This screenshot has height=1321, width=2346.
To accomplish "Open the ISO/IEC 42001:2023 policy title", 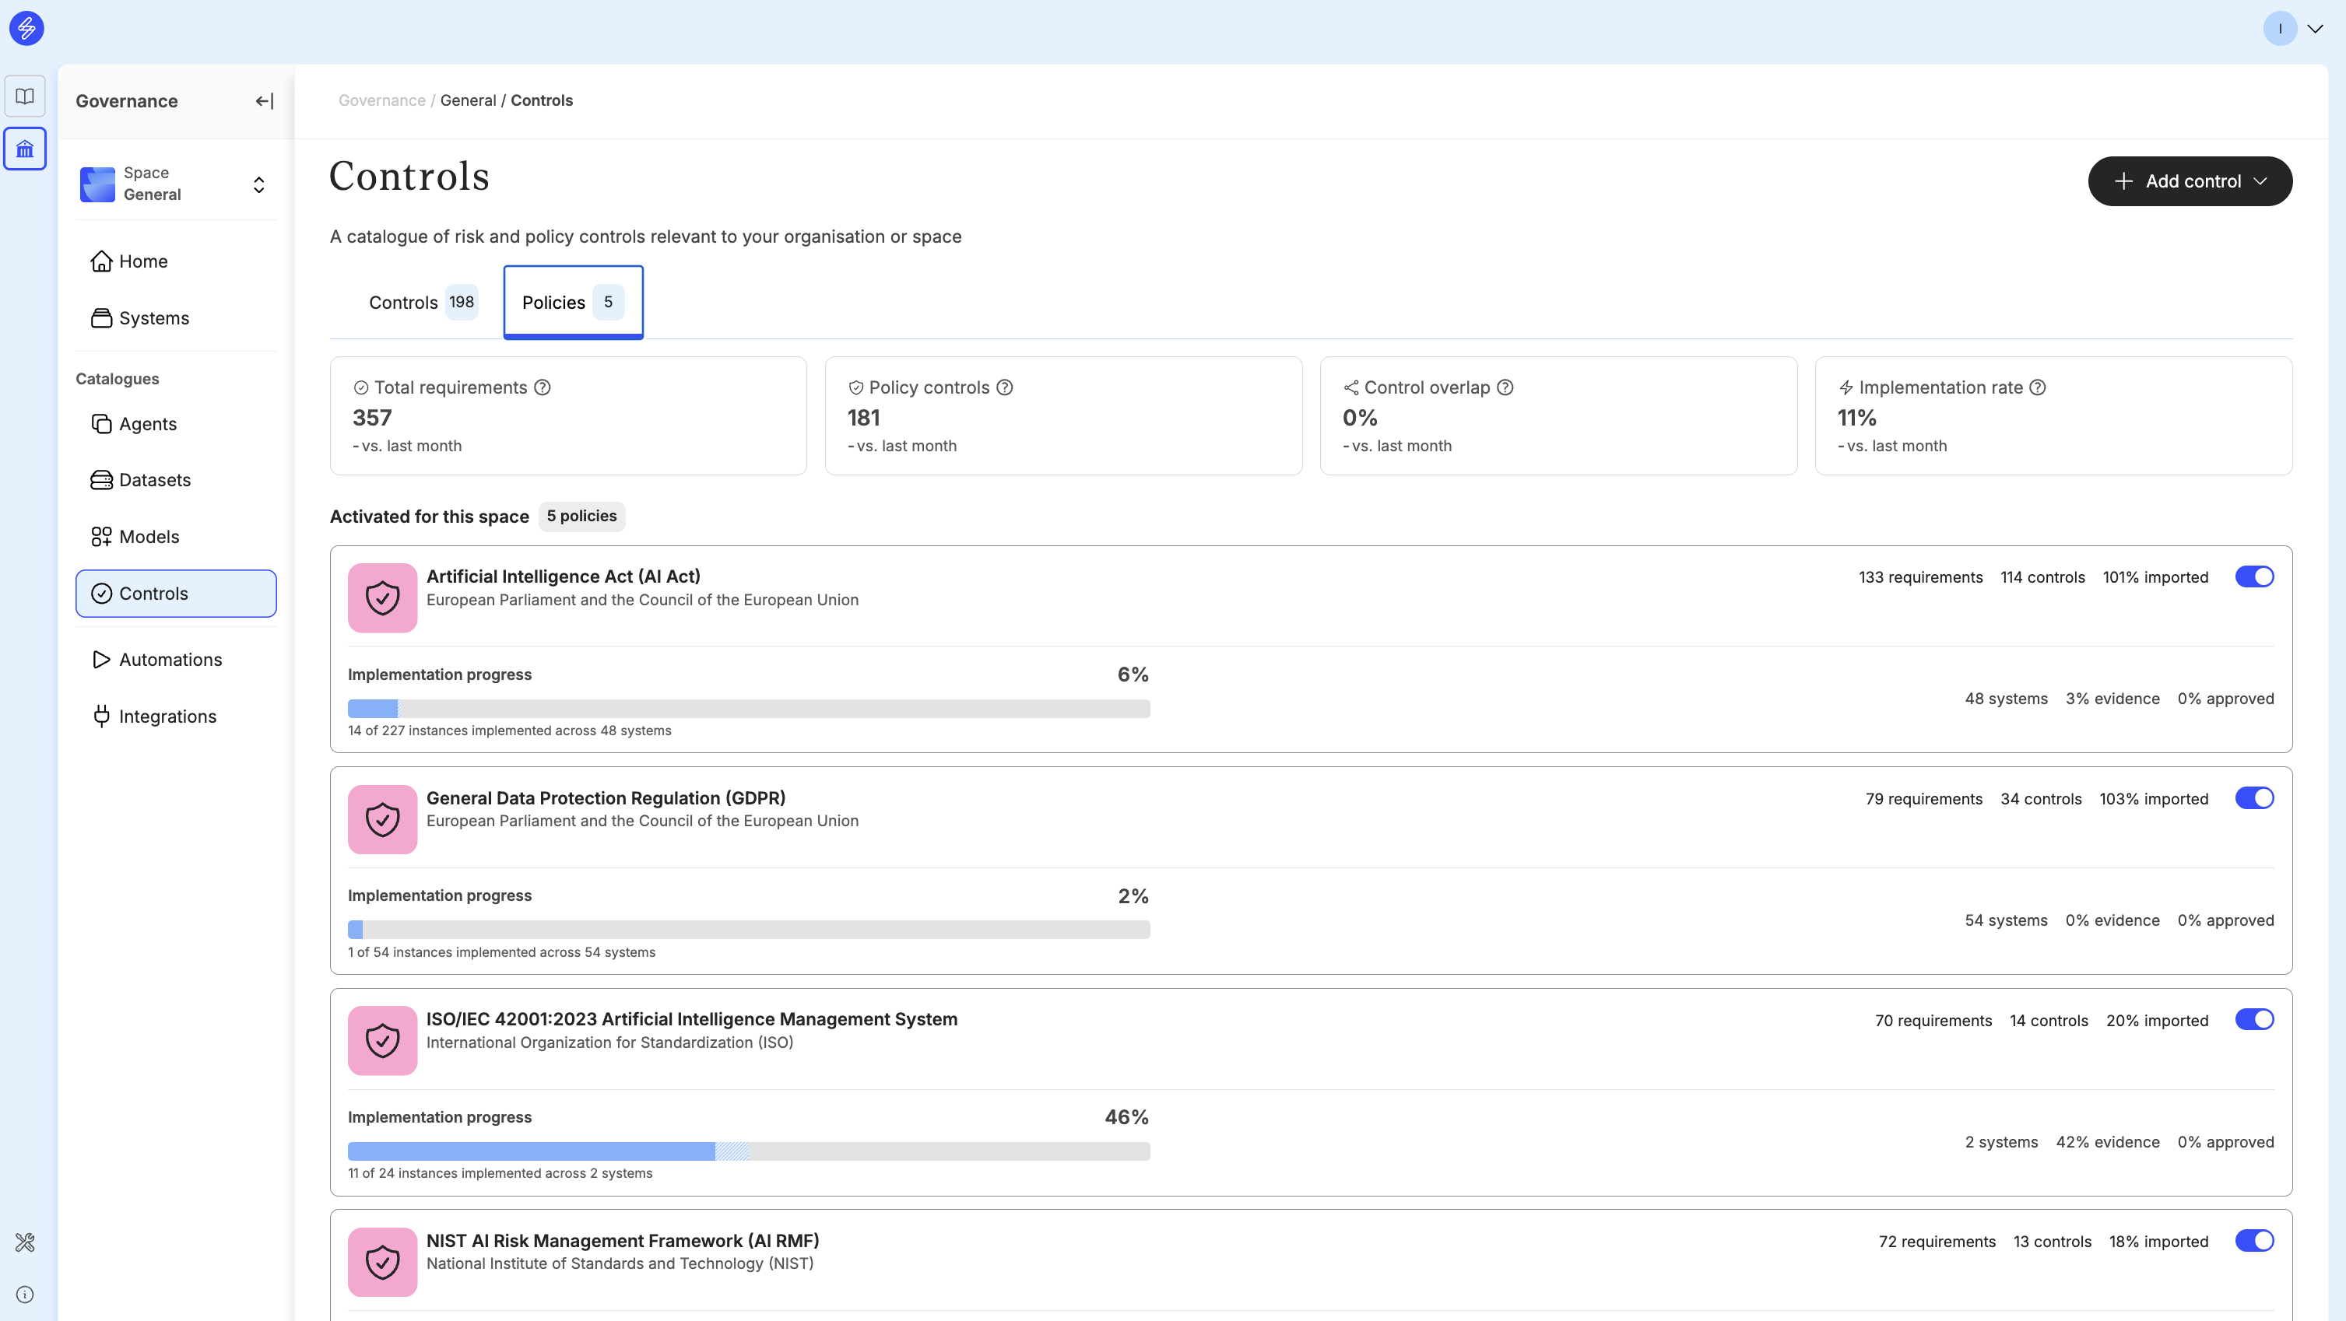I will [692, 1020].
